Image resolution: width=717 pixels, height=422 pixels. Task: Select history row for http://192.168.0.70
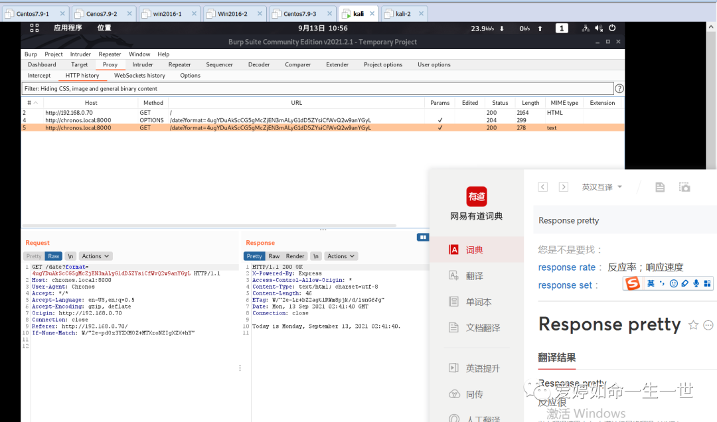[x=323, y=113]
